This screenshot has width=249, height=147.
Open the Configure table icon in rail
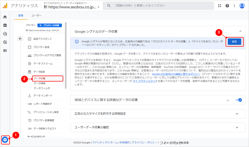coord(5,51)
